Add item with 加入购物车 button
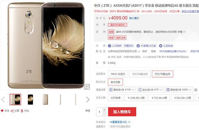The height and width of the screenshot is (132, 199). (122, 112)
